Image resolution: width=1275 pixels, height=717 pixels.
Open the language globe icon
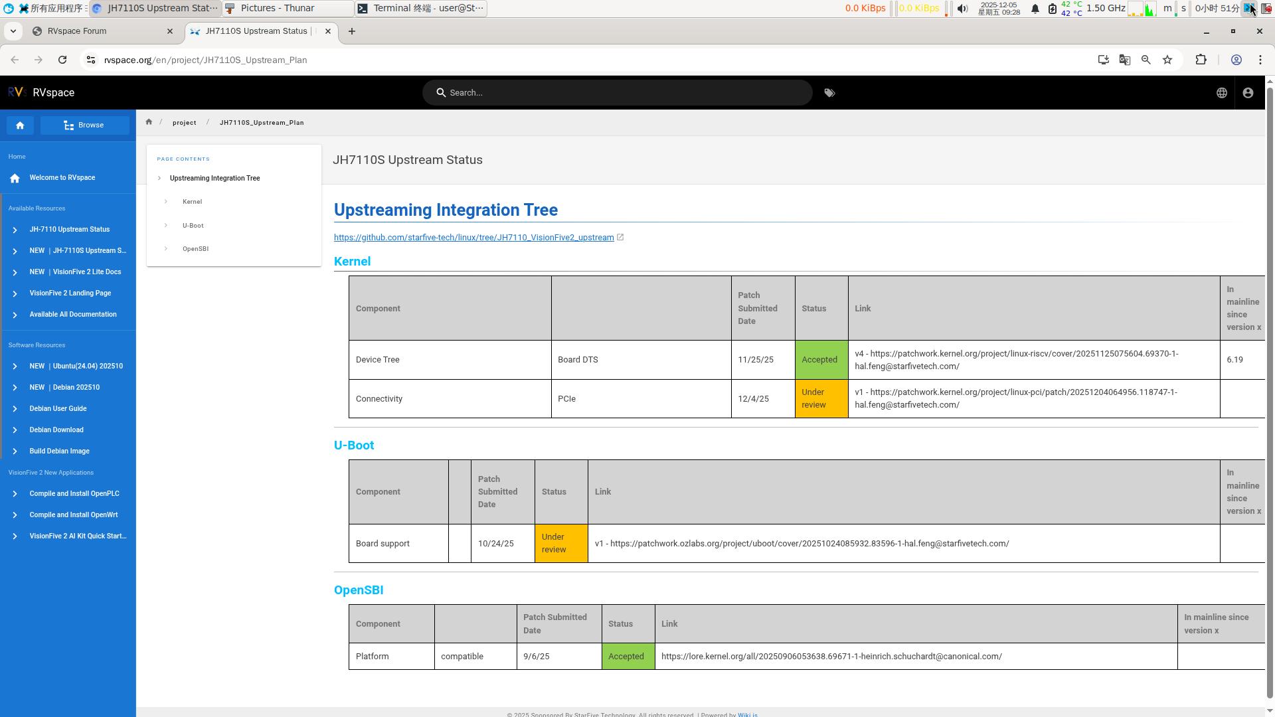coord(1221,93)
